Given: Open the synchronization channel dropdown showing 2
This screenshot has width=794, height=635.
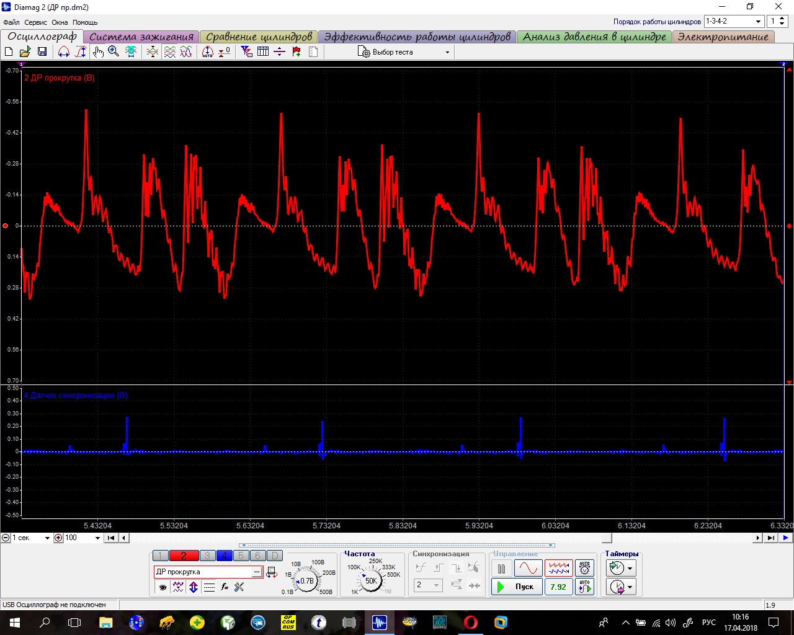Looking at the screenshot, I should [428, 585].
